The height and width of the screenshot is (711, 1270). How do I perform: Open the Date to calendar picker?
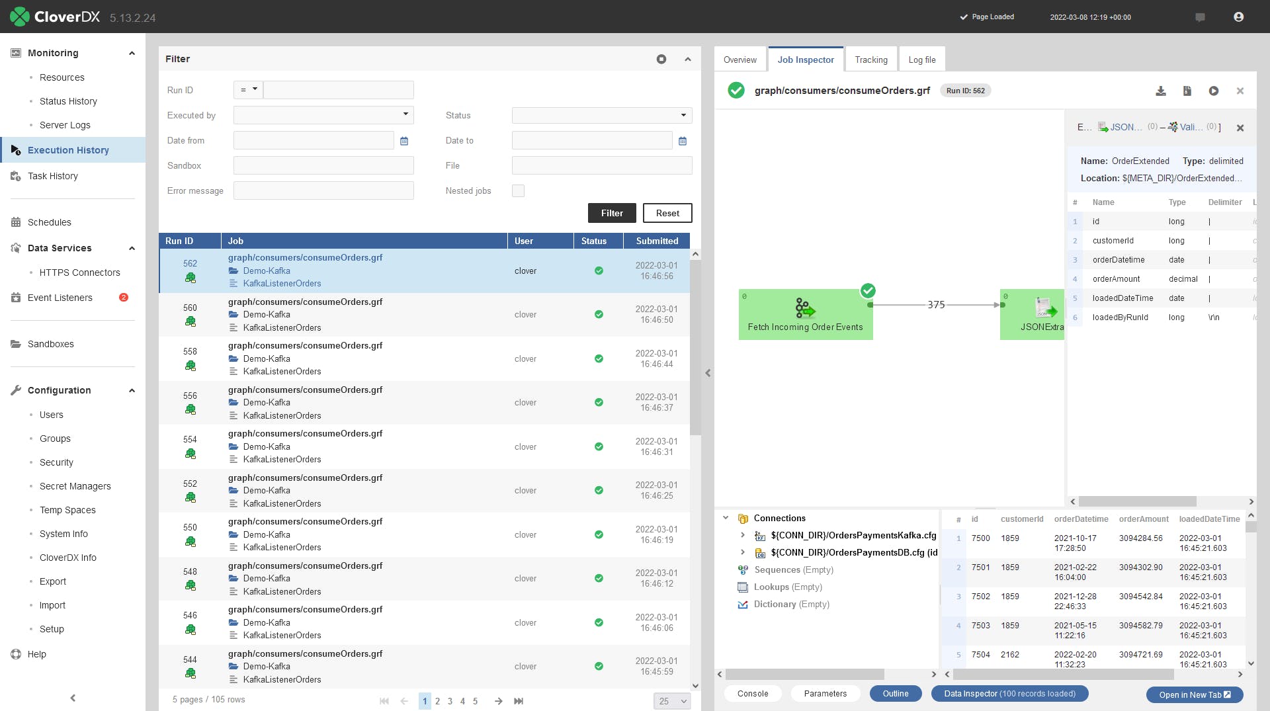point(683,141)
